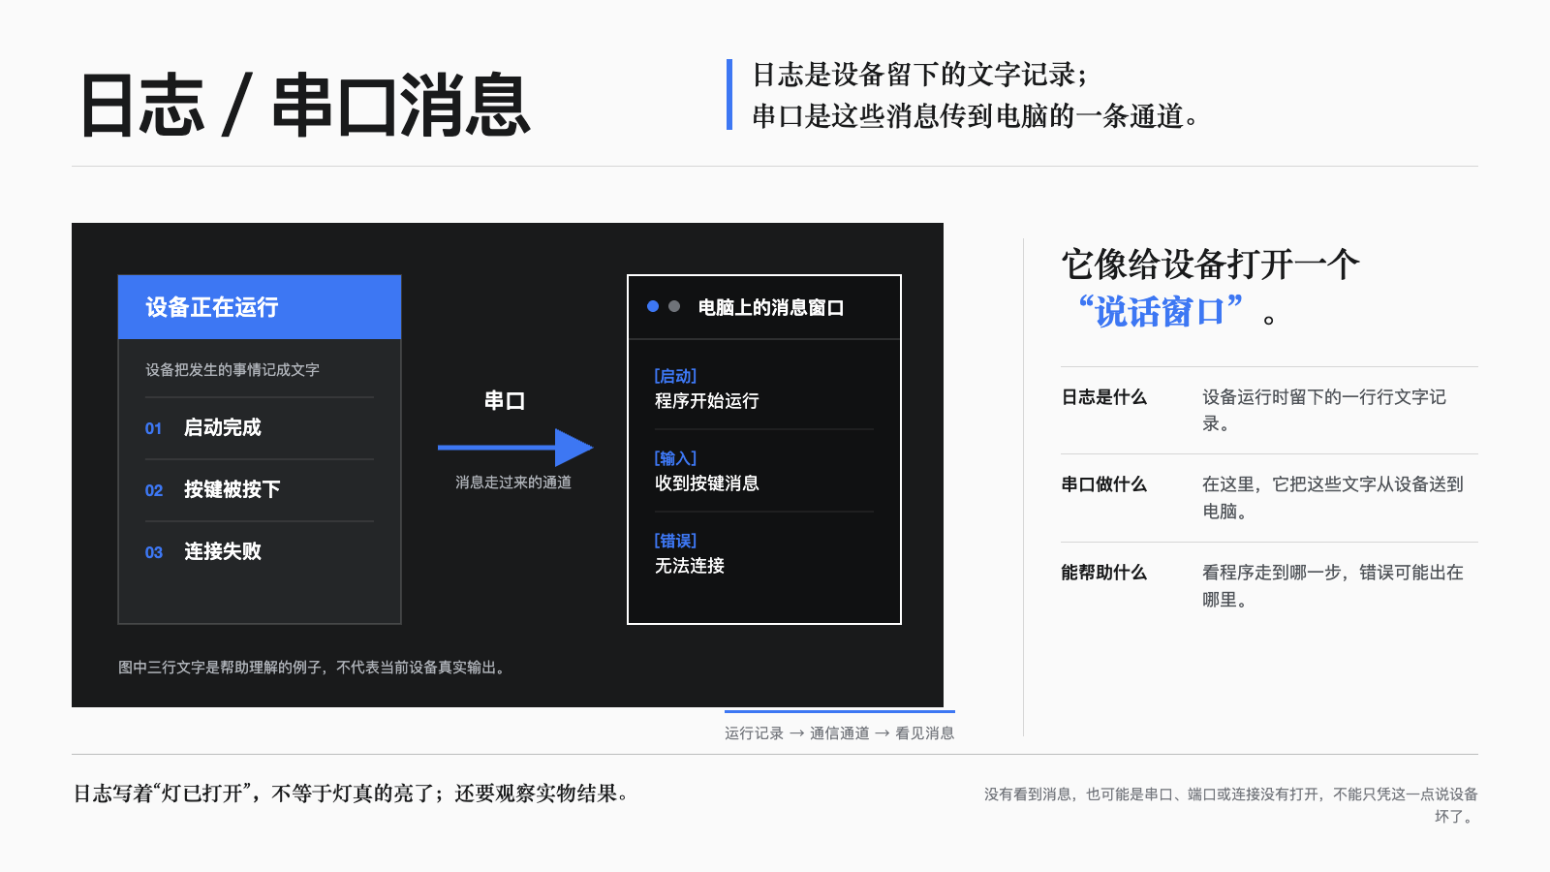Click the blue dot in message window header
Image resolution: width=1550 pixels, height=872 pixels.
653,306
